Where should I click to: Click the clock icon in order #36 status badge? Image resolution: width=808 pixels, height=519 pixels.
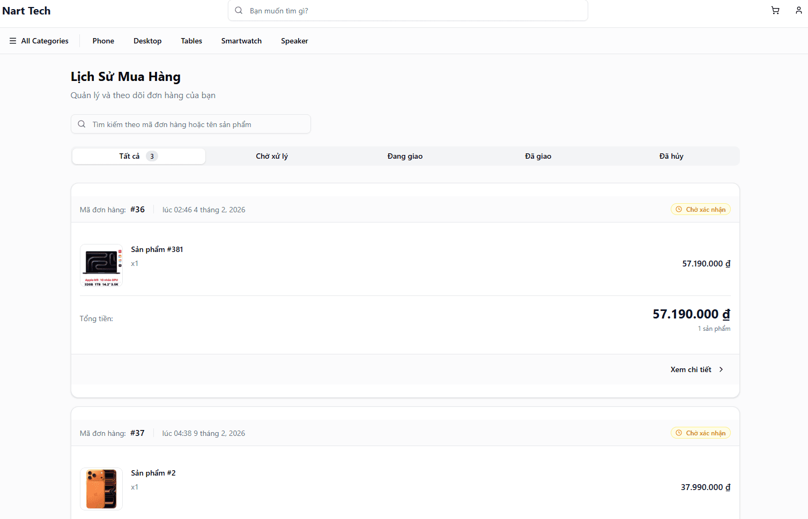(679, 209)
